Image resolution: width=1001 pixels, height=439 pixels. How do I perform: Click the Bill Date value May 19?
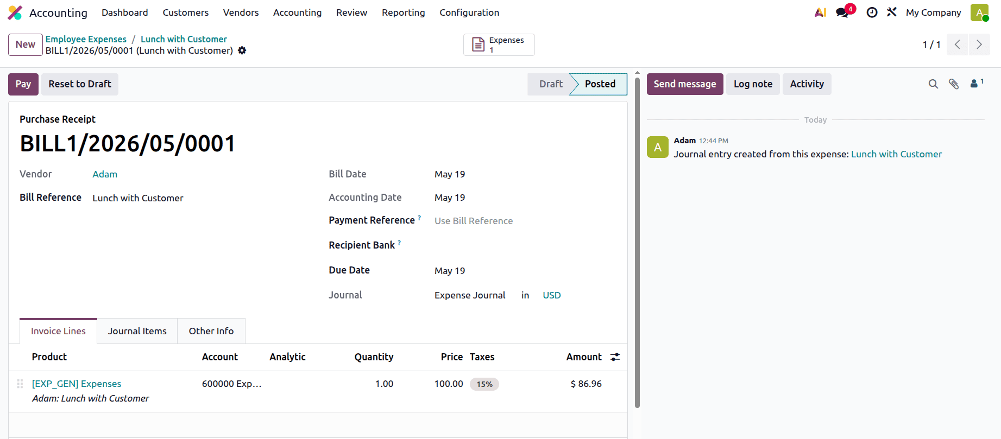[450, 174]
